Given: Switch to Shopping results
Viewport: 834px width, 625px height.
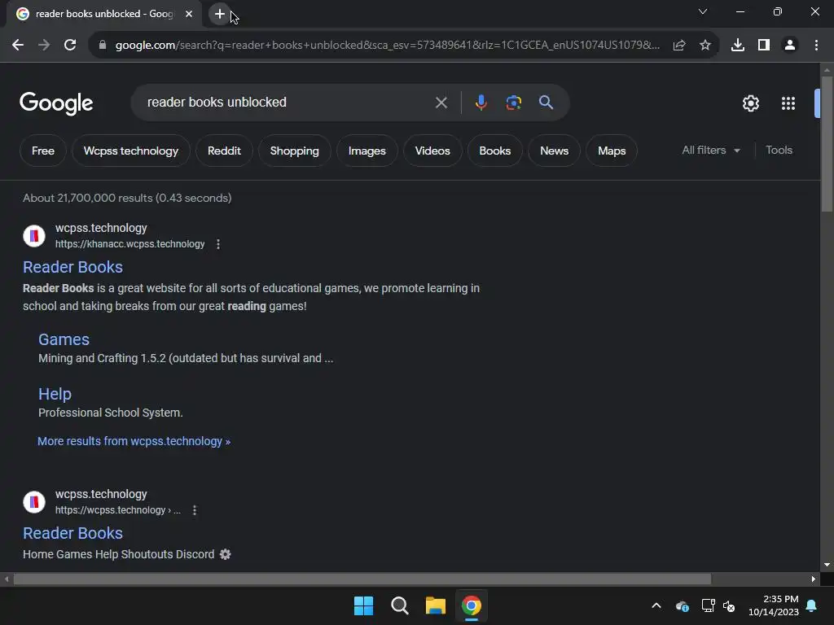Looking at the screenshot, I should 294,151.
